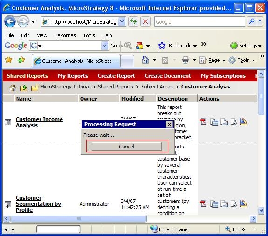
Task: Click the Google search input field
Action: [x=199, y=22]
